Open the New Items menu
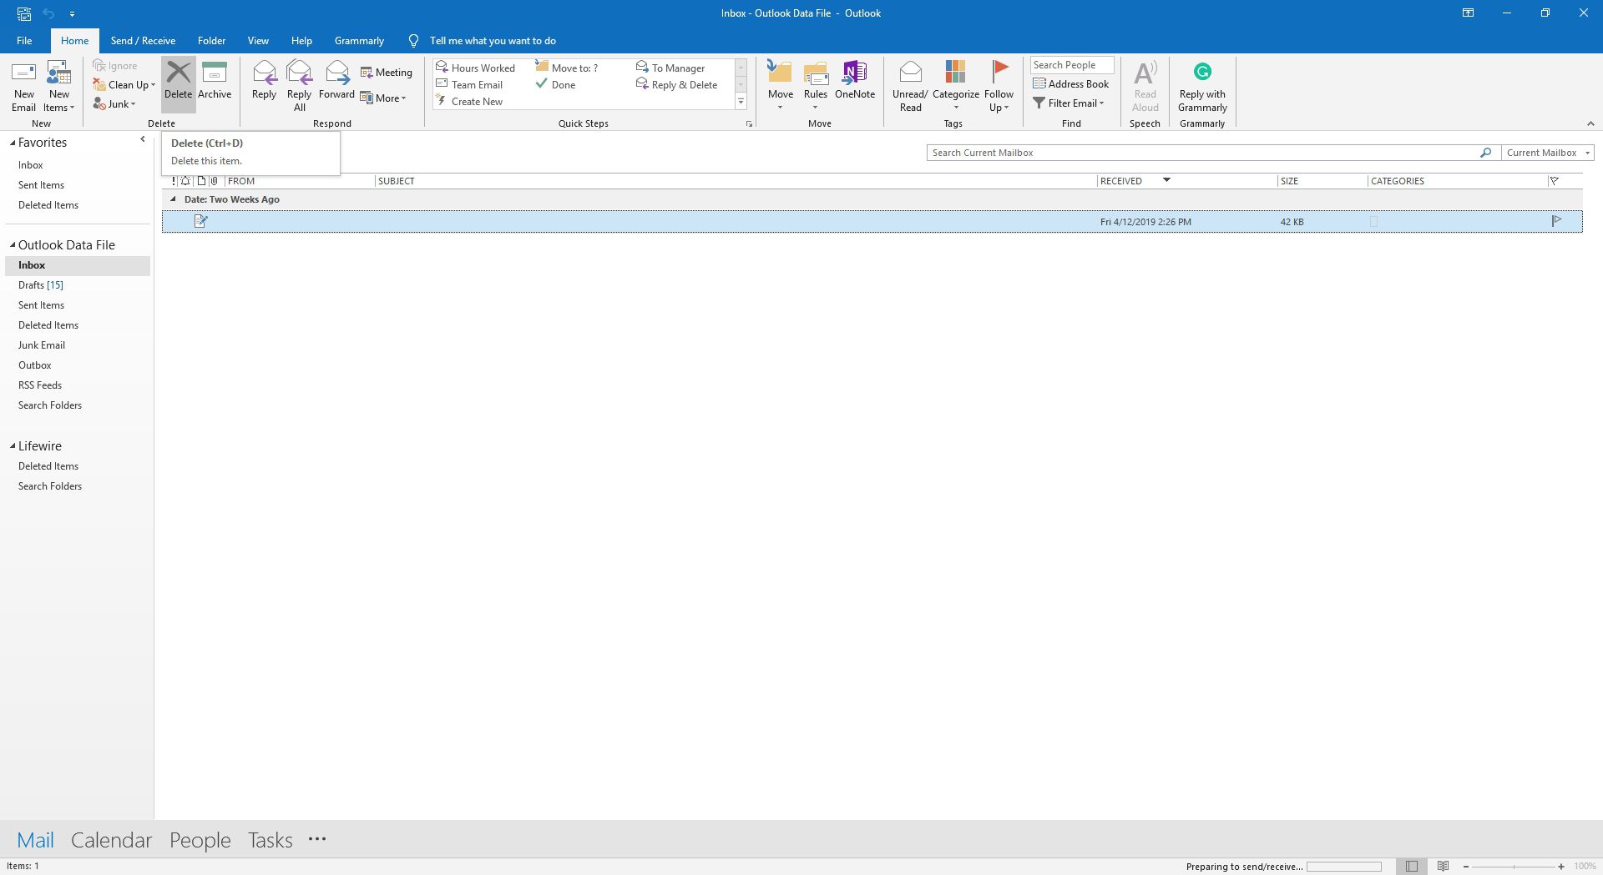The image size is (1603, 875). tap(59, 86)
